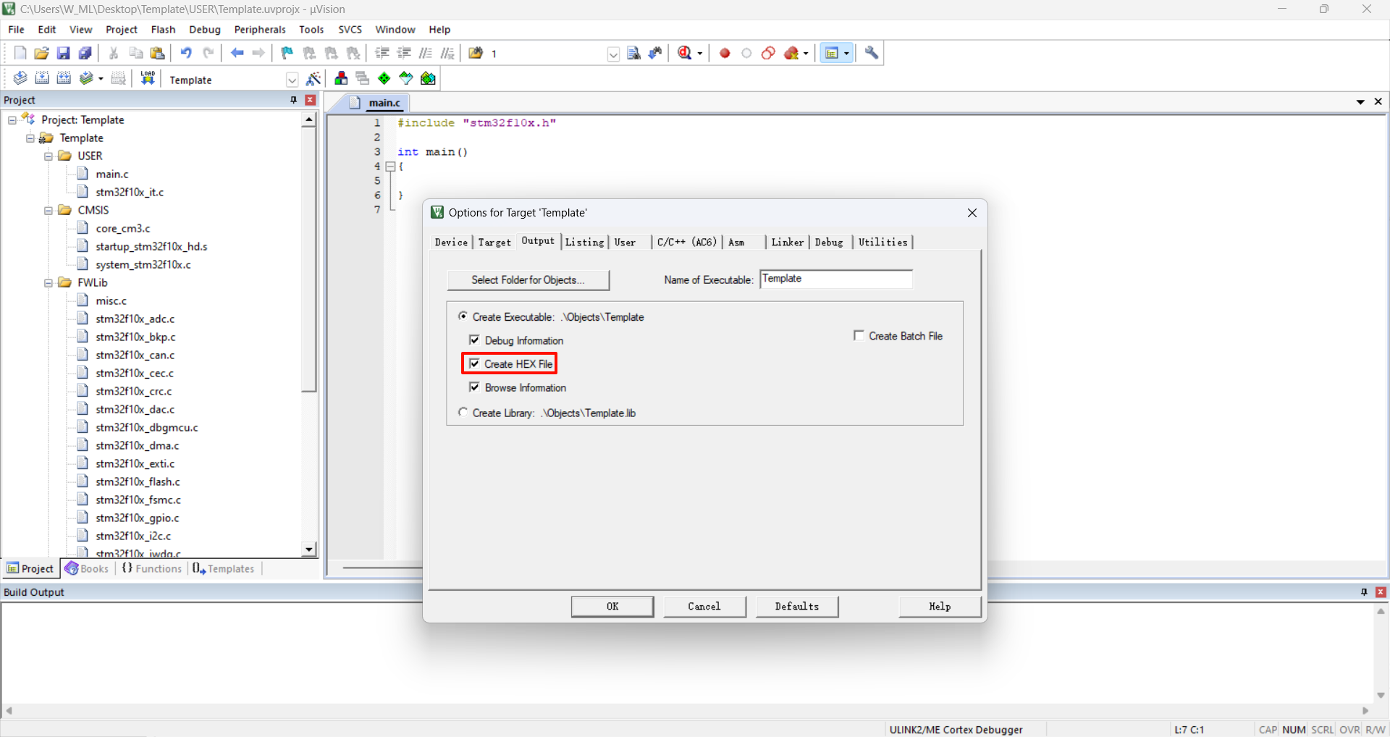Click the Name of Executable input field
This screenshot has width=1390, height=737.
point(836,279)
